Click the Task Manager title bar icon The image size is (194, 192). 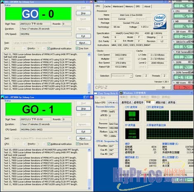pyautogui.click(x=121, y=93)
